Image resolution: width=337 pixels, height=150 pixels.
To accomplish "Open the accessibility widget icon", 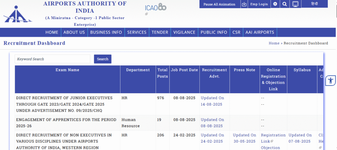I will (330, 80).
